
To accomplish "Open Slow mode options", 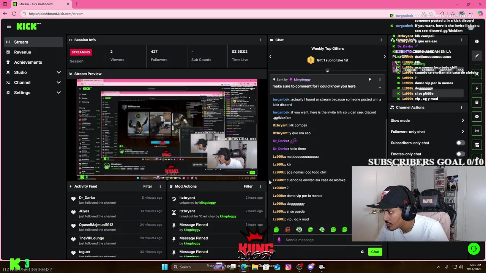I will [x=427, y=121].
